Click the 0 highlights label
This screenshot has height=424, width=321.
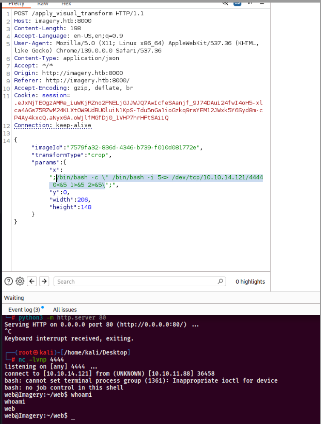click(250, 282)
